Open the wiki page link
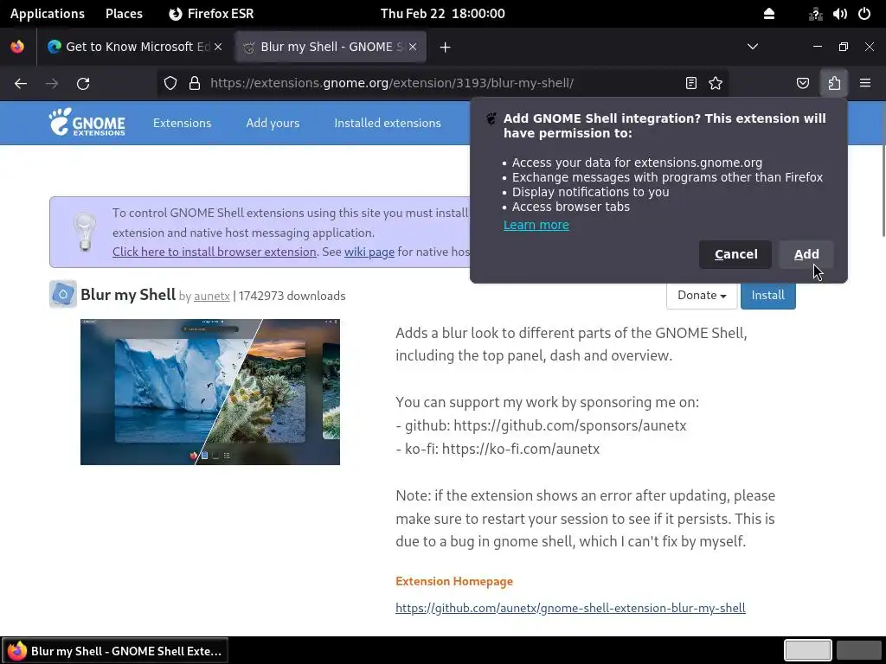Viewport: 886px width, 664px height. 369,252
